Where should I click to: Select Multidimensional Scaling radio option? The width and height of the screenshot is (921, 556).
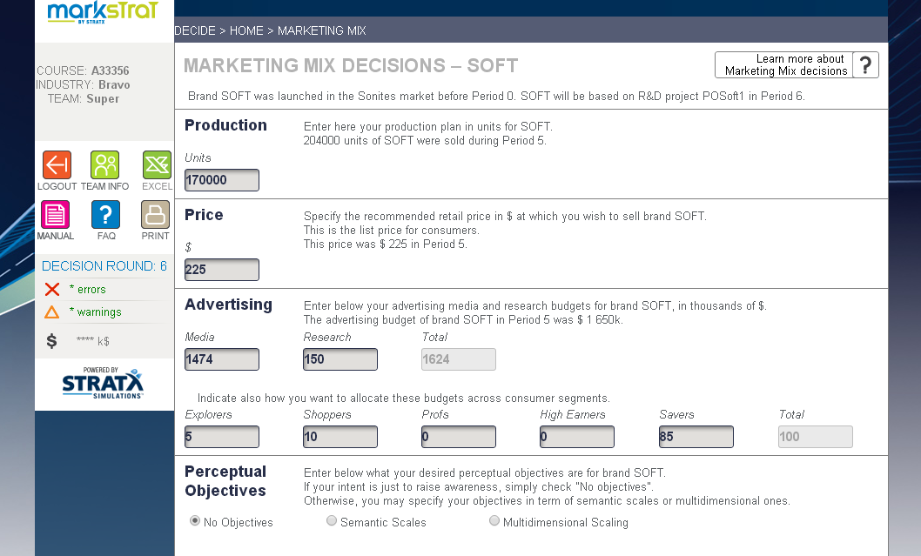(x=494, y=521)
